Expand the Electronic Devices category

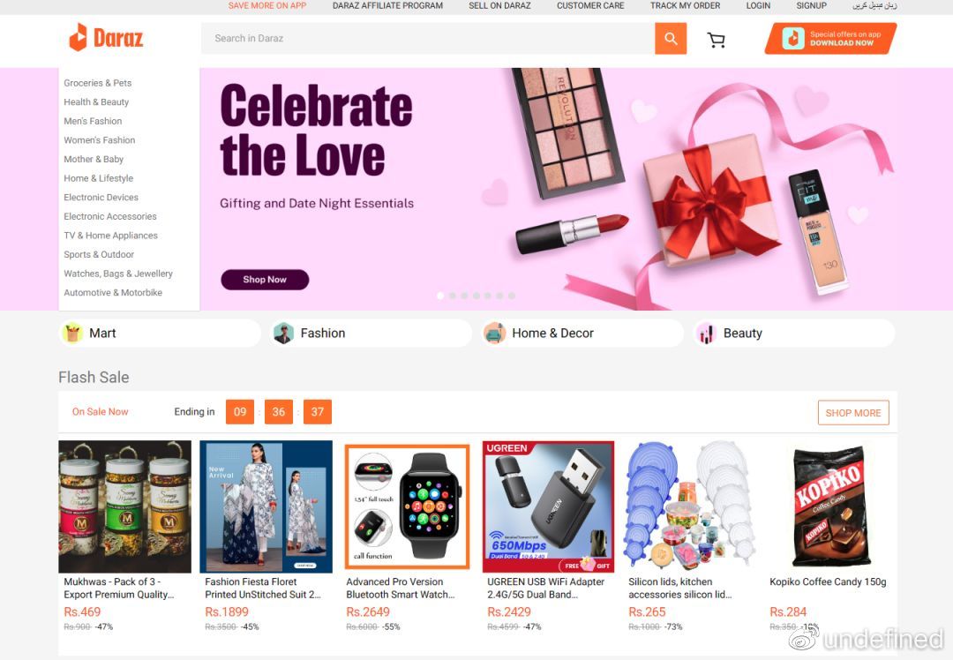(101, 198)
